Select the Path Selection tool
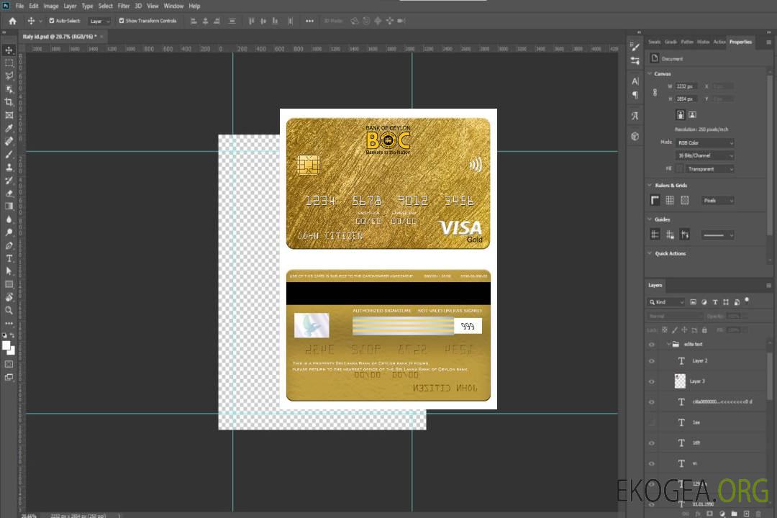 pyautogui.click(x=9, y=271)
